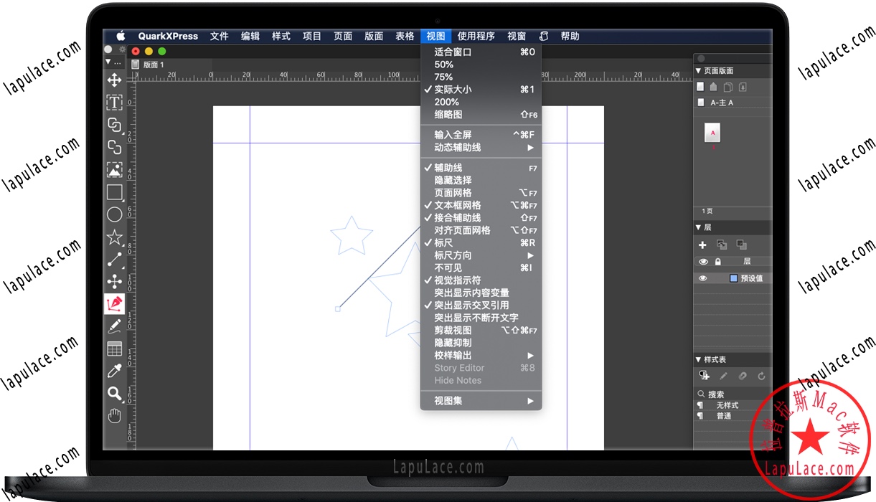Click the add new layer icon
This screenshot has height=502, width=876.
pyautogui.click(x=702, y=245)
